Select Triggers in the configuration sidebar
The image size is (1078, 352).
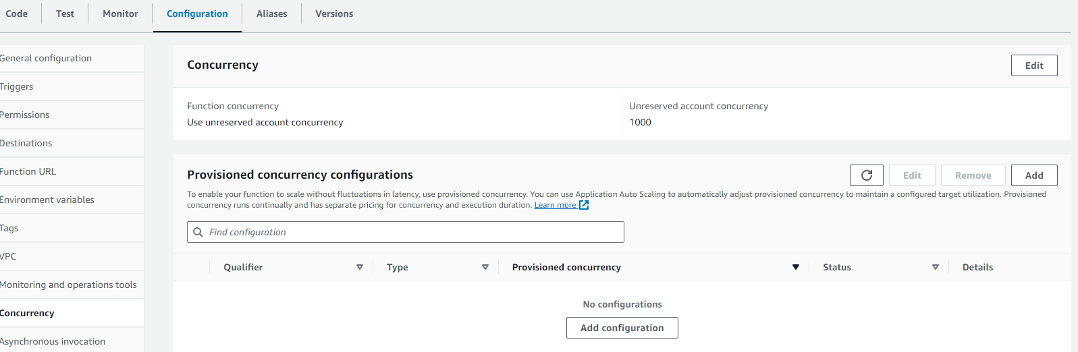pos(17,86)
